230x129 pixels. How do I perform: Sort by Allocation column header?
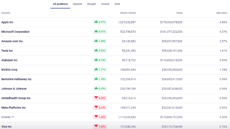point(221,13)
